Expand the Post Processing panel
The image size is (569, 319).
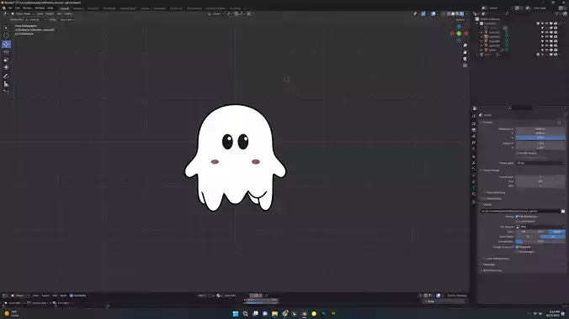(492, 270)
